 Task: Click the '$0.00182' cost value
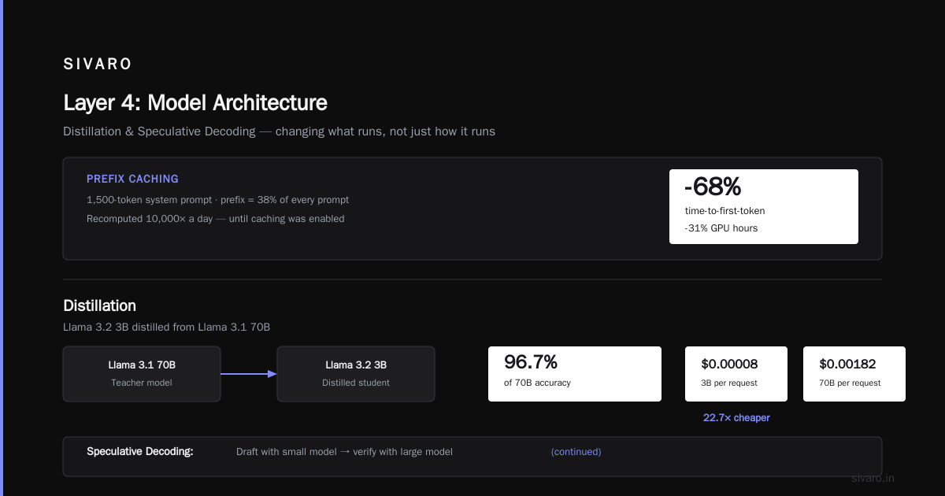pyautogui.click(x=847, y=364)
